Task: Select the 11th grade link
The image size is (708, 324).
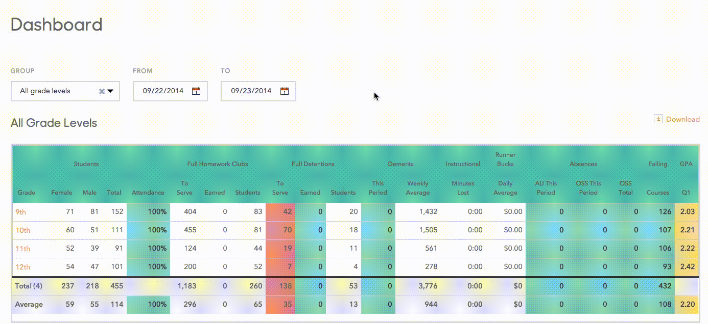Action: point(23,248)
